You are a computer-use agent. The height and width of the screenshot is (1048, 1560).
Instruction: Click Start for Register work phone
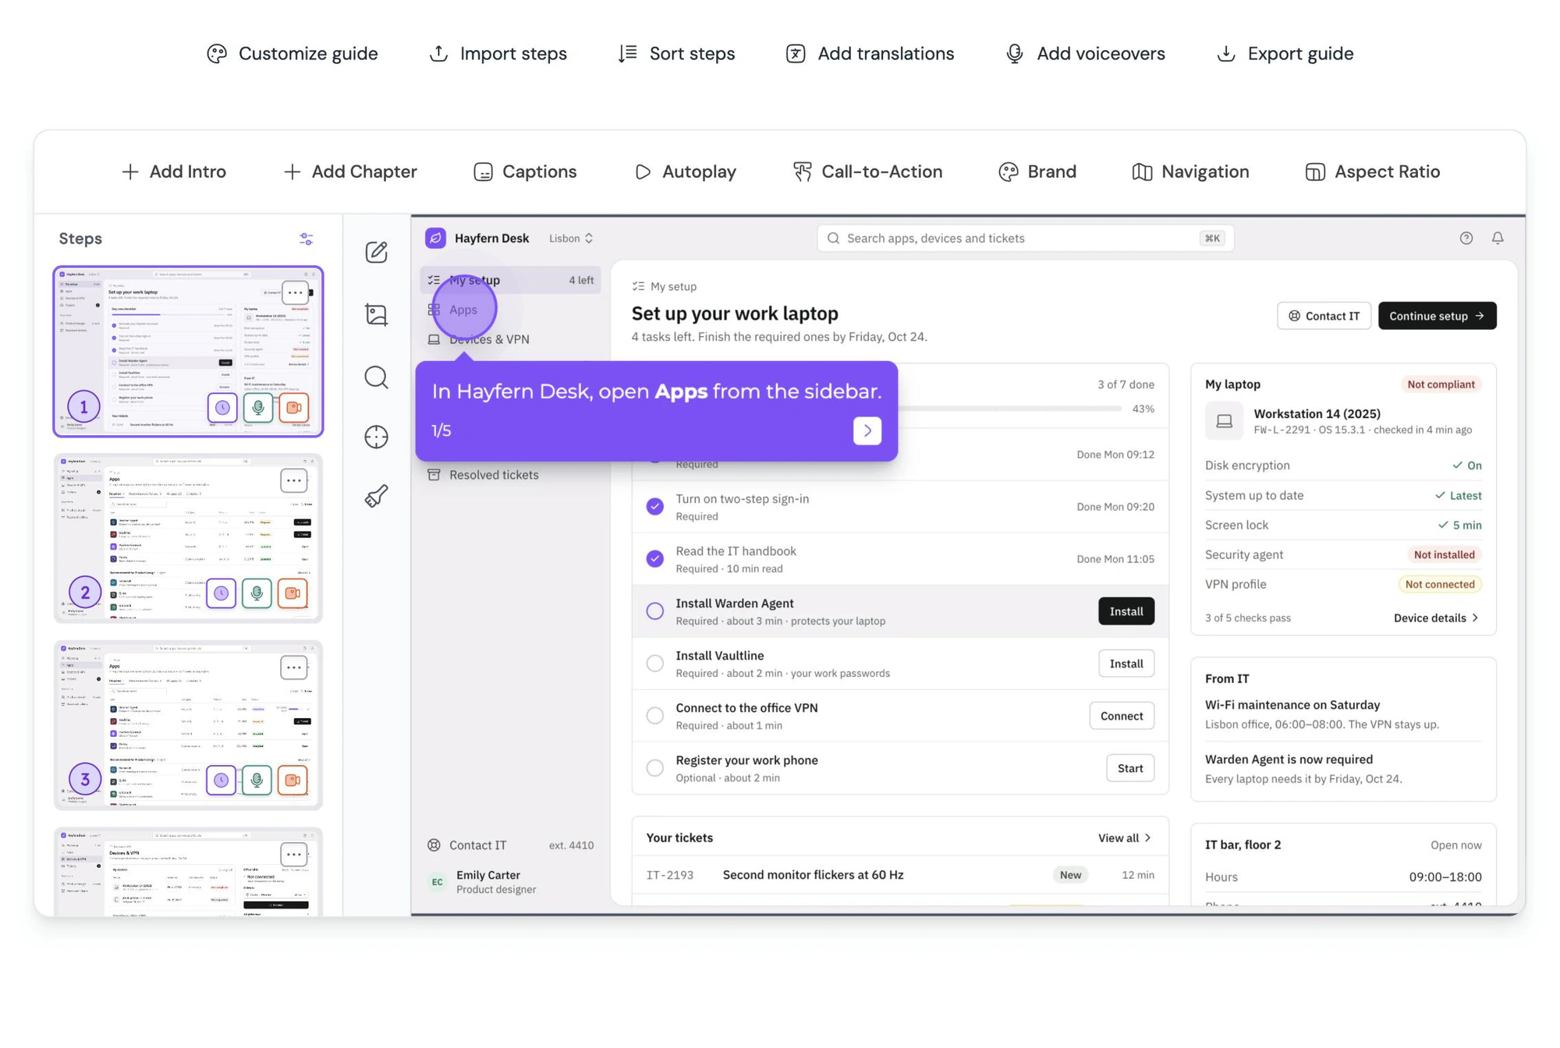(1130, 768)
